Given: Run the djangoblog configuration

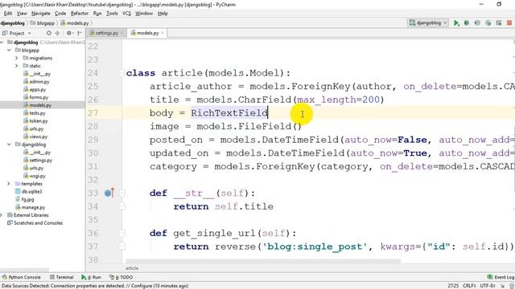Looking at the screenshot, I should point(456,23).
